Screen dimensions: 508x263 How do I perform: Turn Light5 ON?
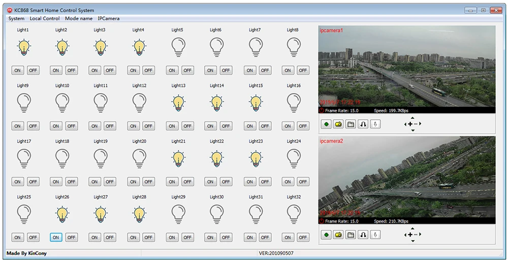coord(172,70)
